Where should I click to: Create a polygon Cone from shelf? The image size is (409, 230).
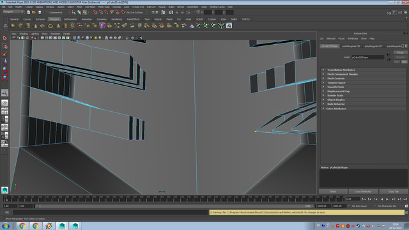tap(36, 26)
